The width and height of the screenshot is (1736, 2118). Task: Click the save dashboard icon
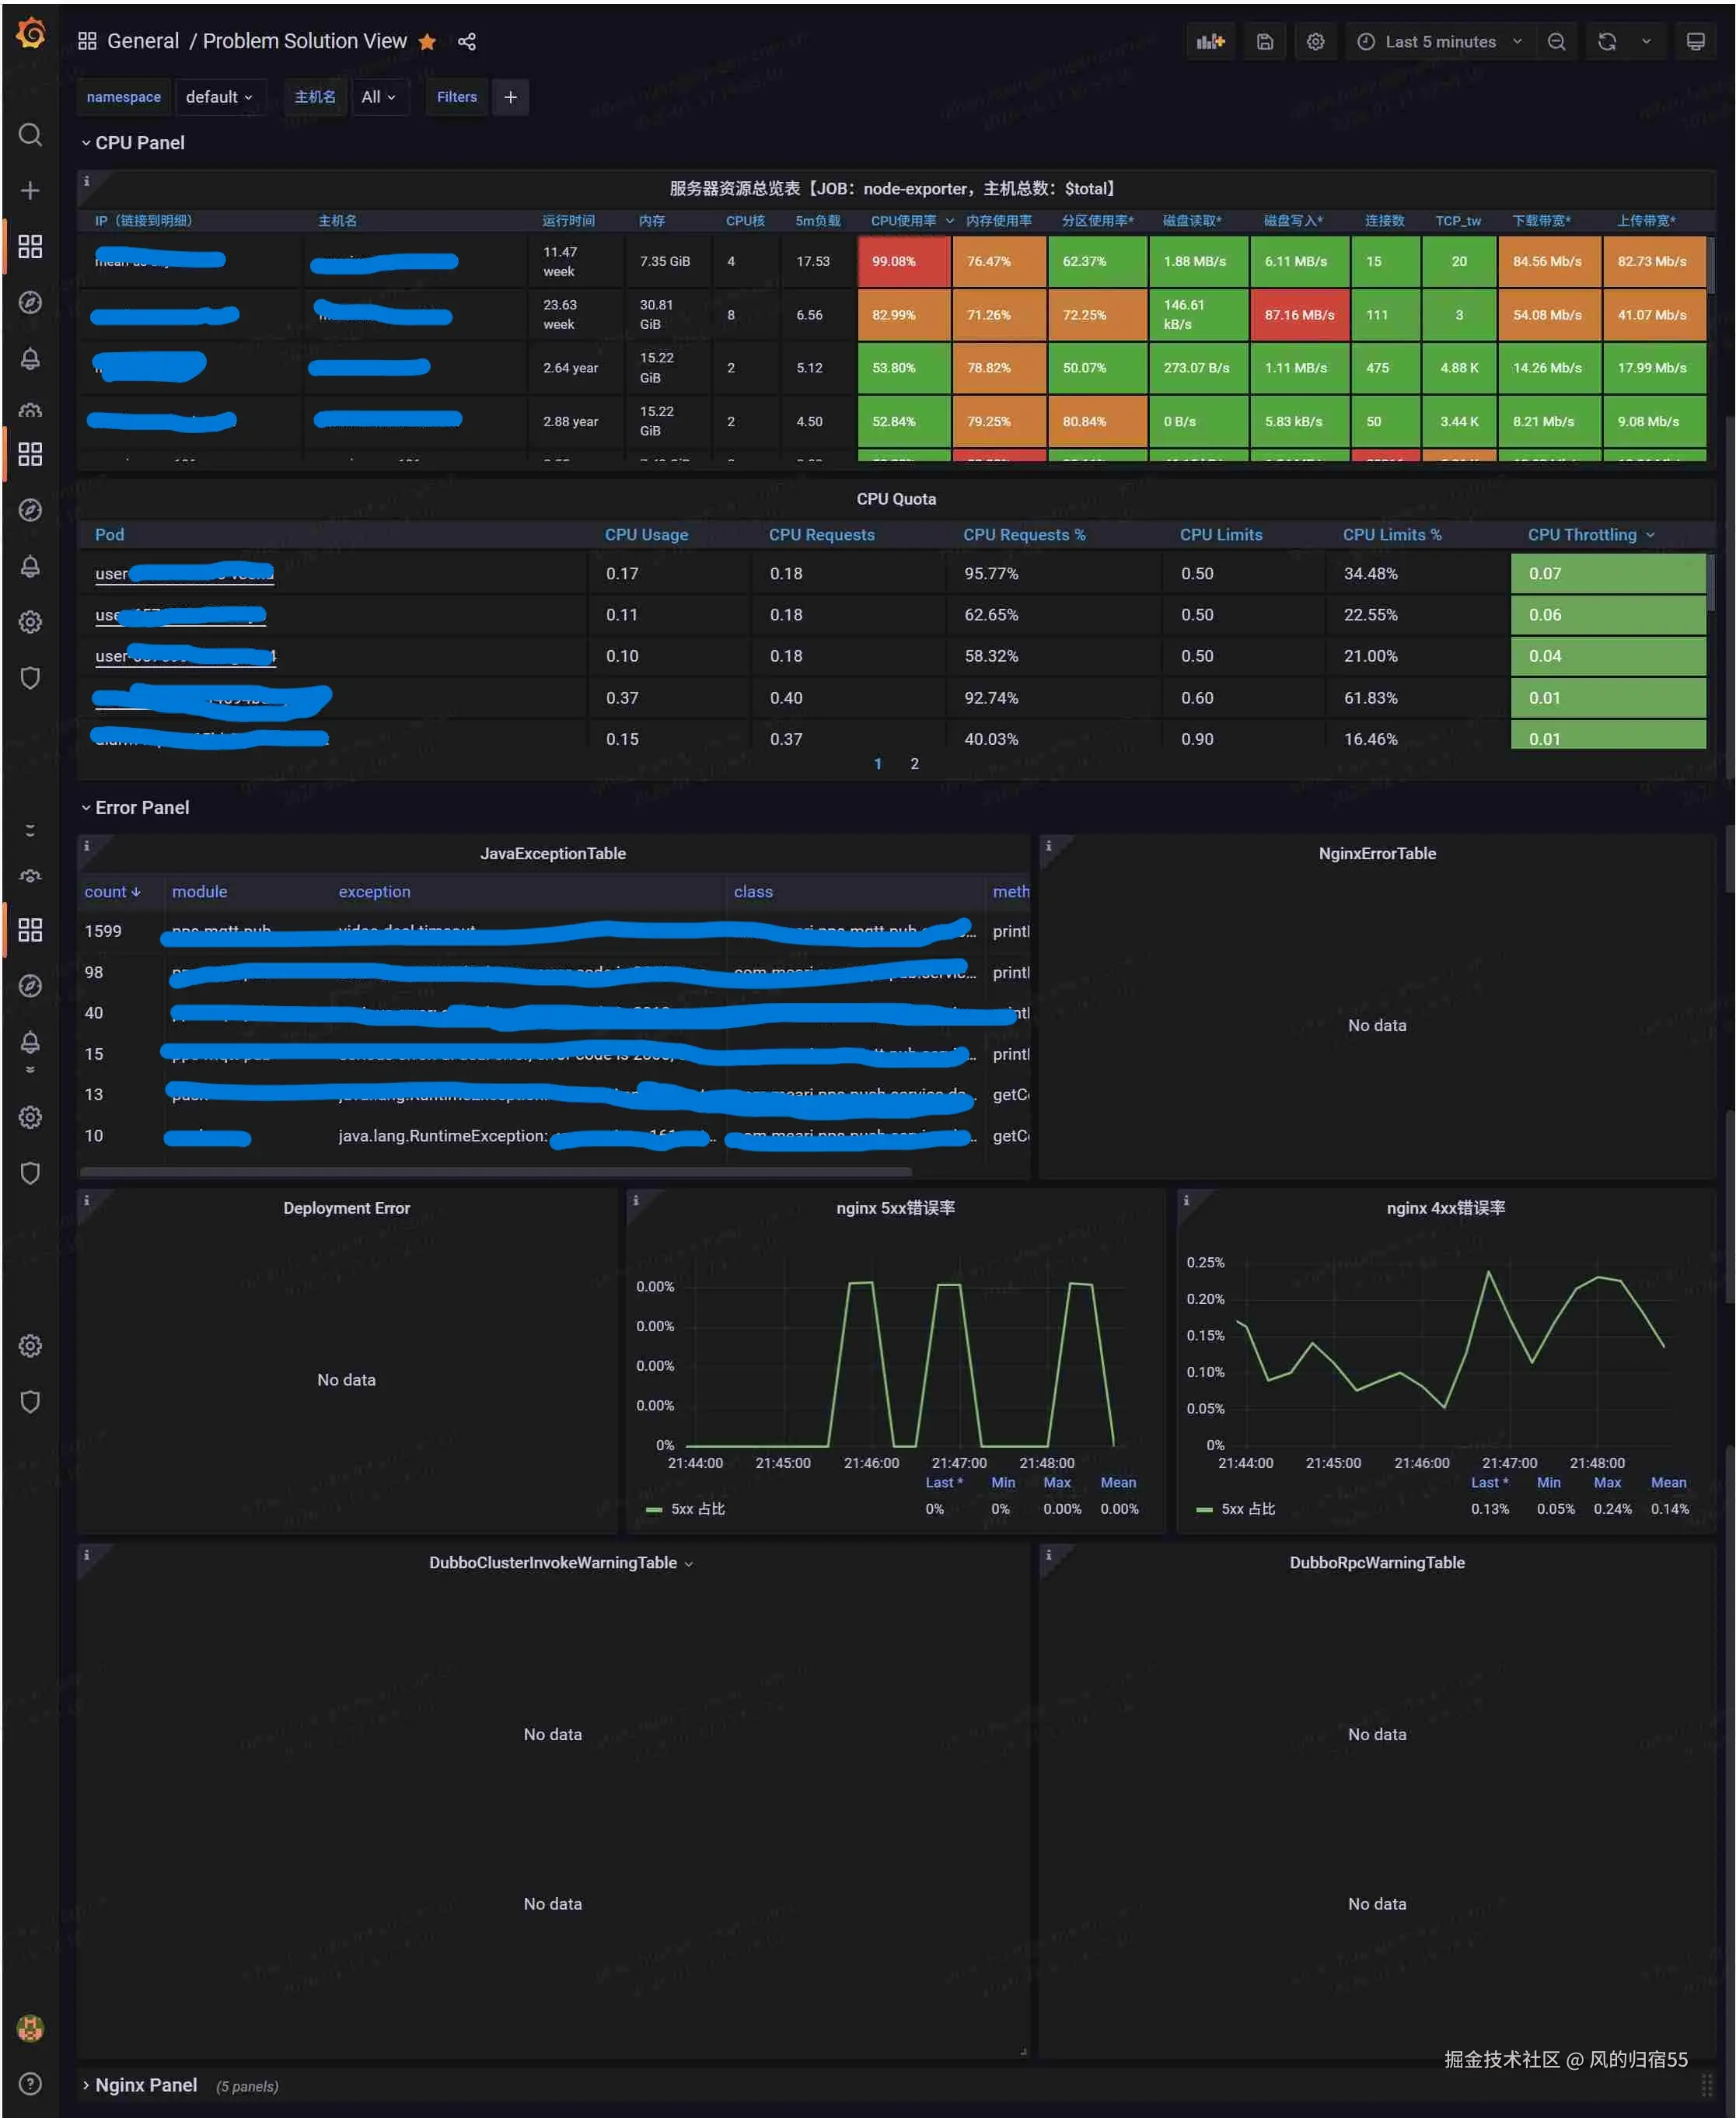[1264, 41]
